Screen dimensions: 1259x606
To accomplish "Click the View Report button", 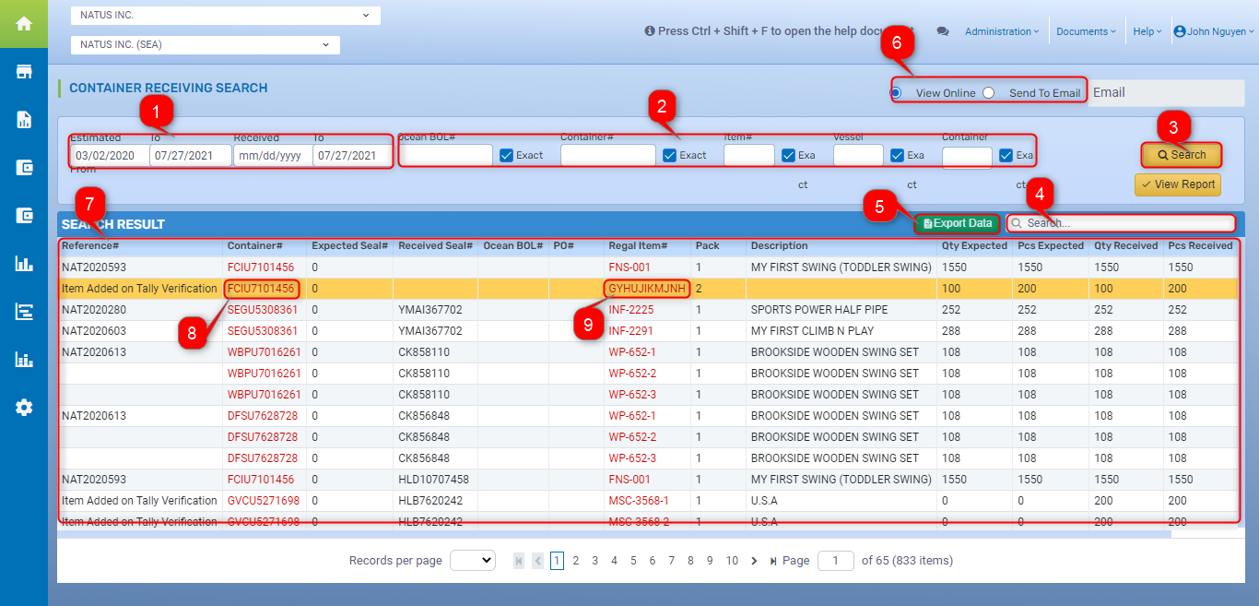I will click(x=1178, y=184).
